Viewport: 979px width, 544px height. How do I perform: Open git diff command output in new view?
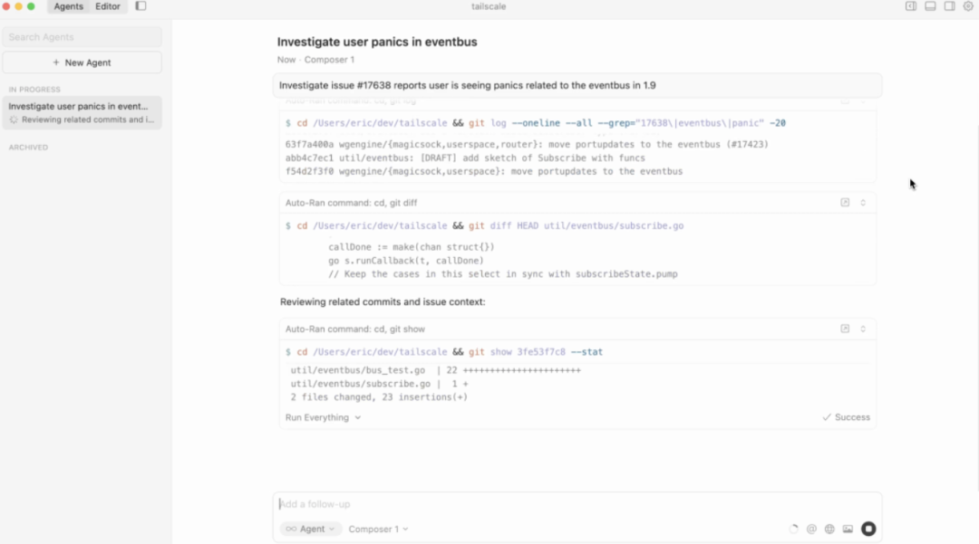click(845, 203)
